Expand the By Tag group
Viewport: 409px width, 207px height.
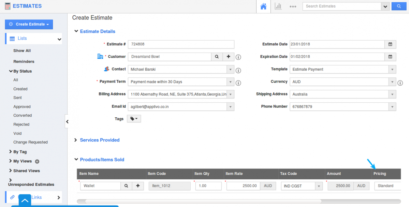click(11, 151)
